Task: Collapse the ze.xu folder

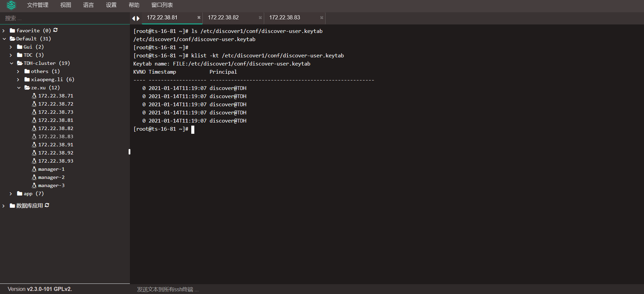Action: pos(19,88)
